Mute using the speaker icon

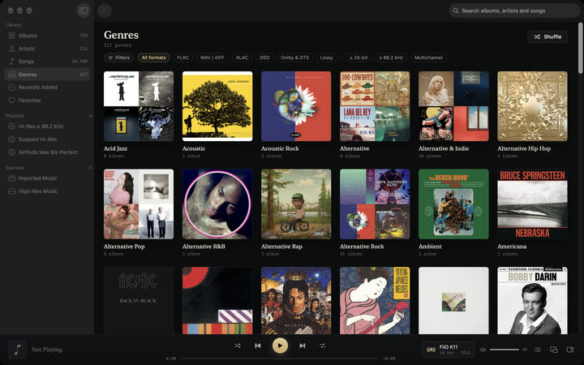(x=483, y=350)
